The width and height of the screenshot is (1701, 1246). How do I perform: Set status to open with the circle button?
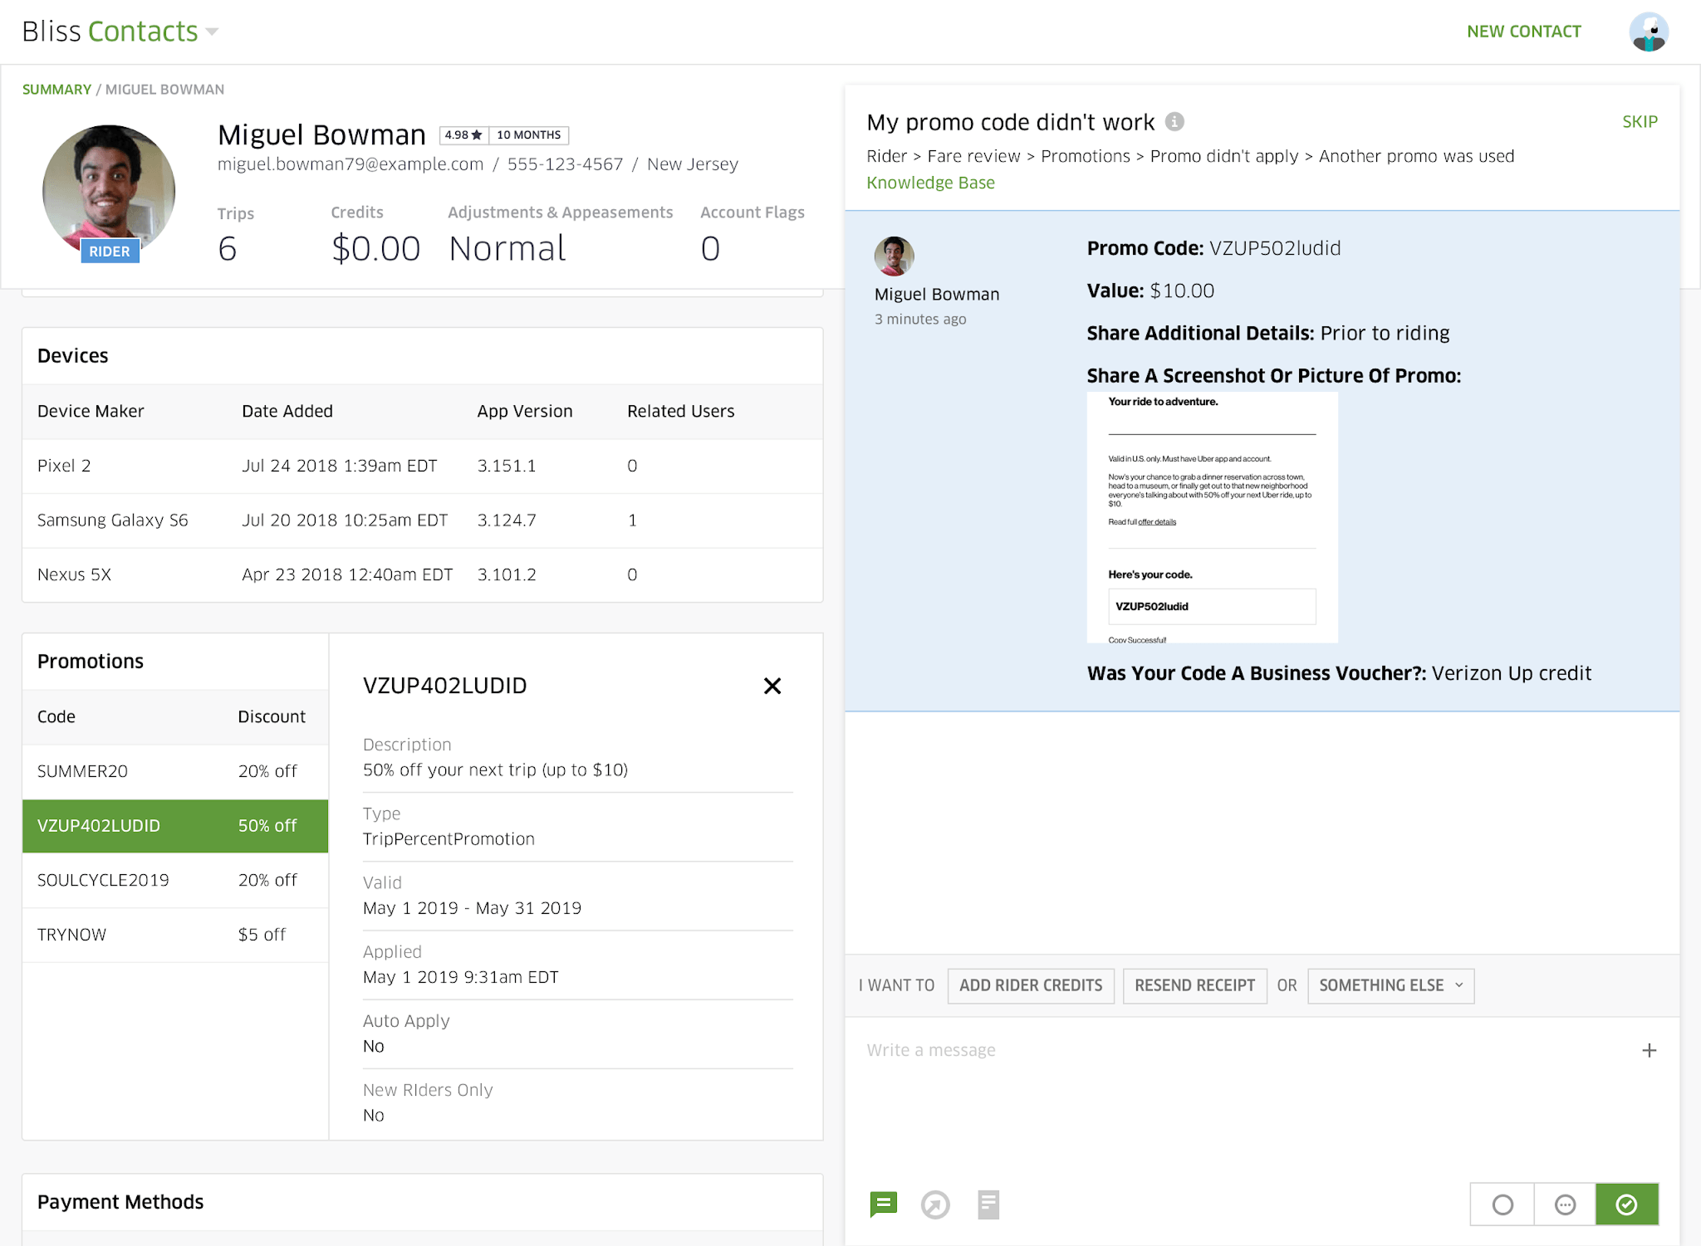(1502, 1204)
